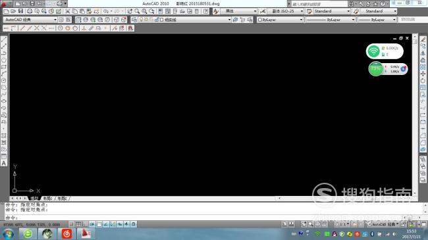The height and width of the screenshot is (240, 428).
Task: Click the Favorites star in title bar
Action: tap(375, 4)
